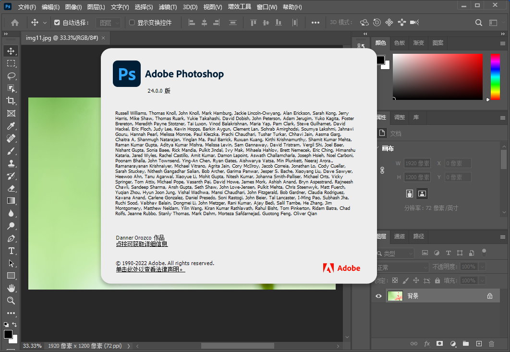Toggle the 自动选择 checkbox

tap(57, 23)
